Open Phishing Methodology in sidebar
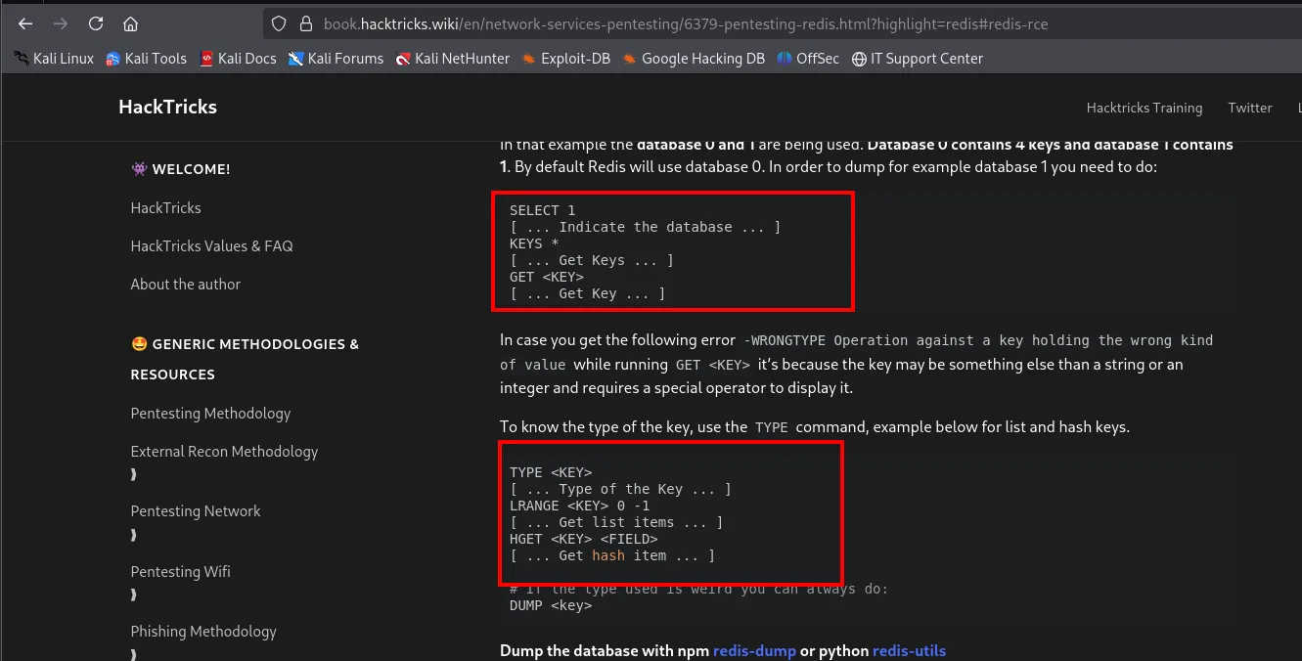Screen dimensions: 1302x661 [x=203, y=632]
